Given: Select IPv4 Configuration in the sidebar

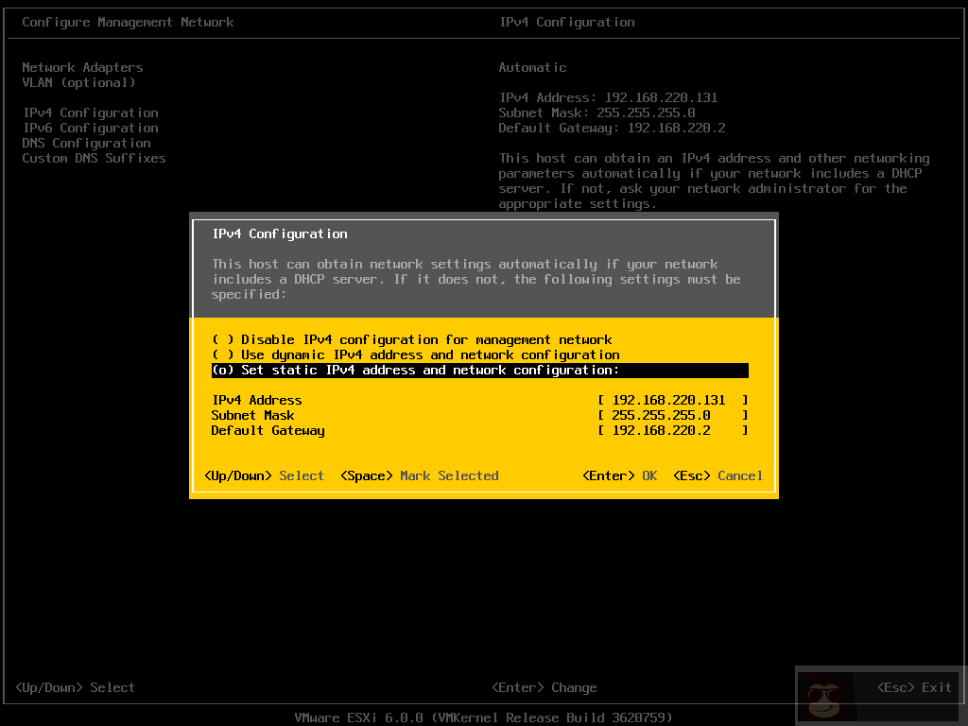Looking at the screenshot, I should [90, 112].
